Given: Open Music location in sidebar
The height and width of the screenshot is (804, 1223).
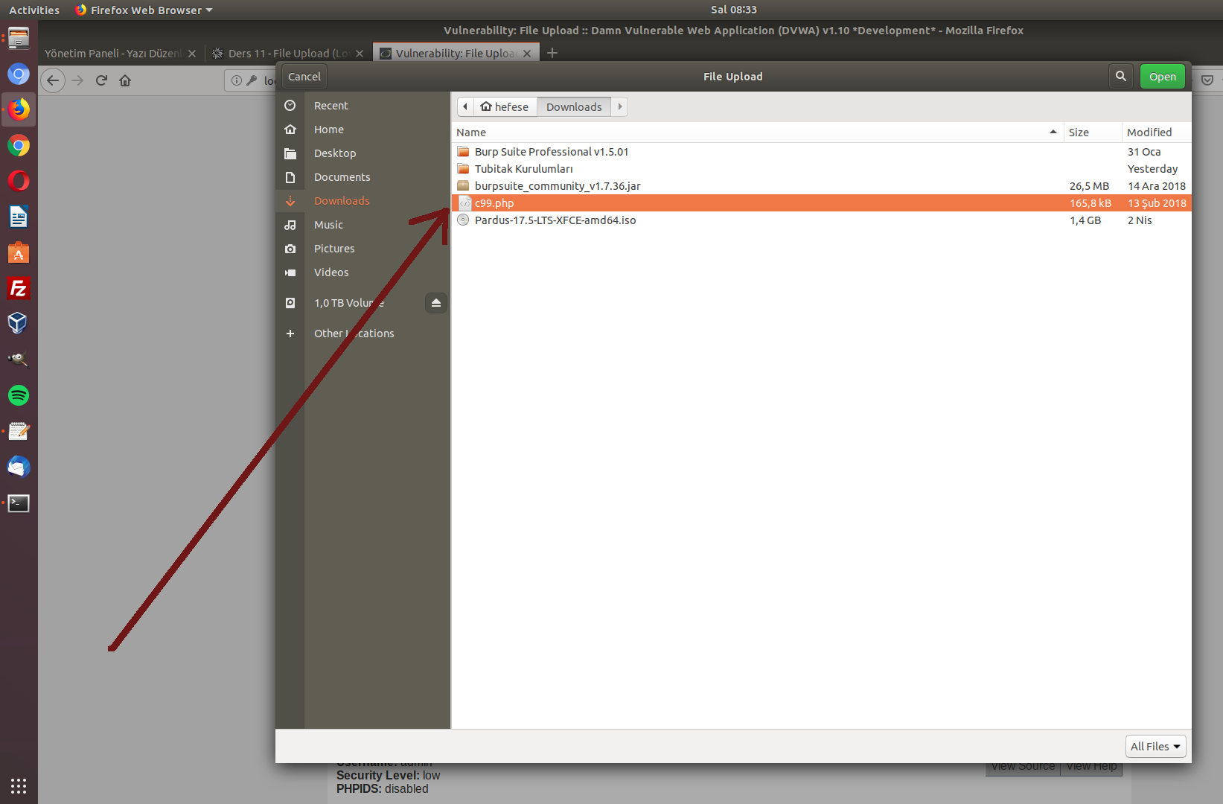Looking at the screenshot, I should tap(328, 225).
